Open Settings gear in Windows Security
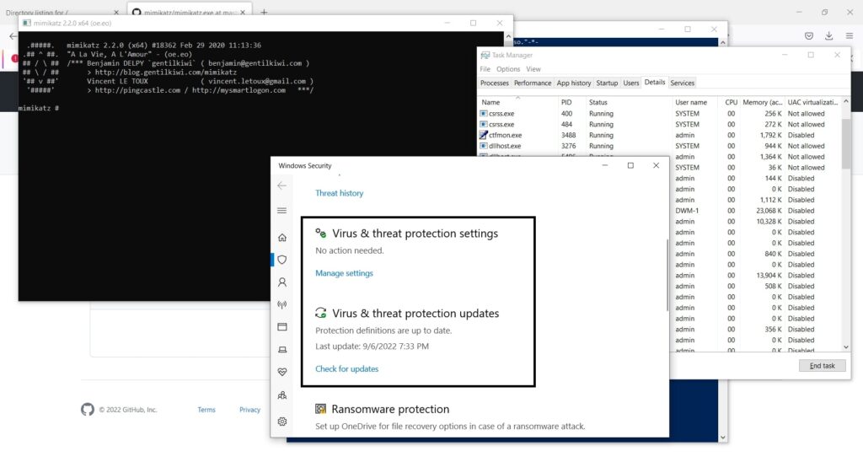This screenshot has height=462, width=863. pyautogui.click(x=282, y=422)
